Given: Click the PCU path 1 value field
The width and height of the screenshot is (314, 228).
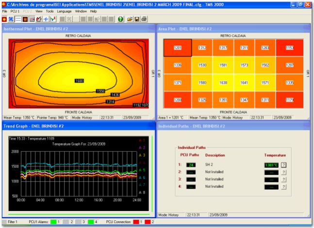Looking at the screenshot, I should (x=192, y=164).
